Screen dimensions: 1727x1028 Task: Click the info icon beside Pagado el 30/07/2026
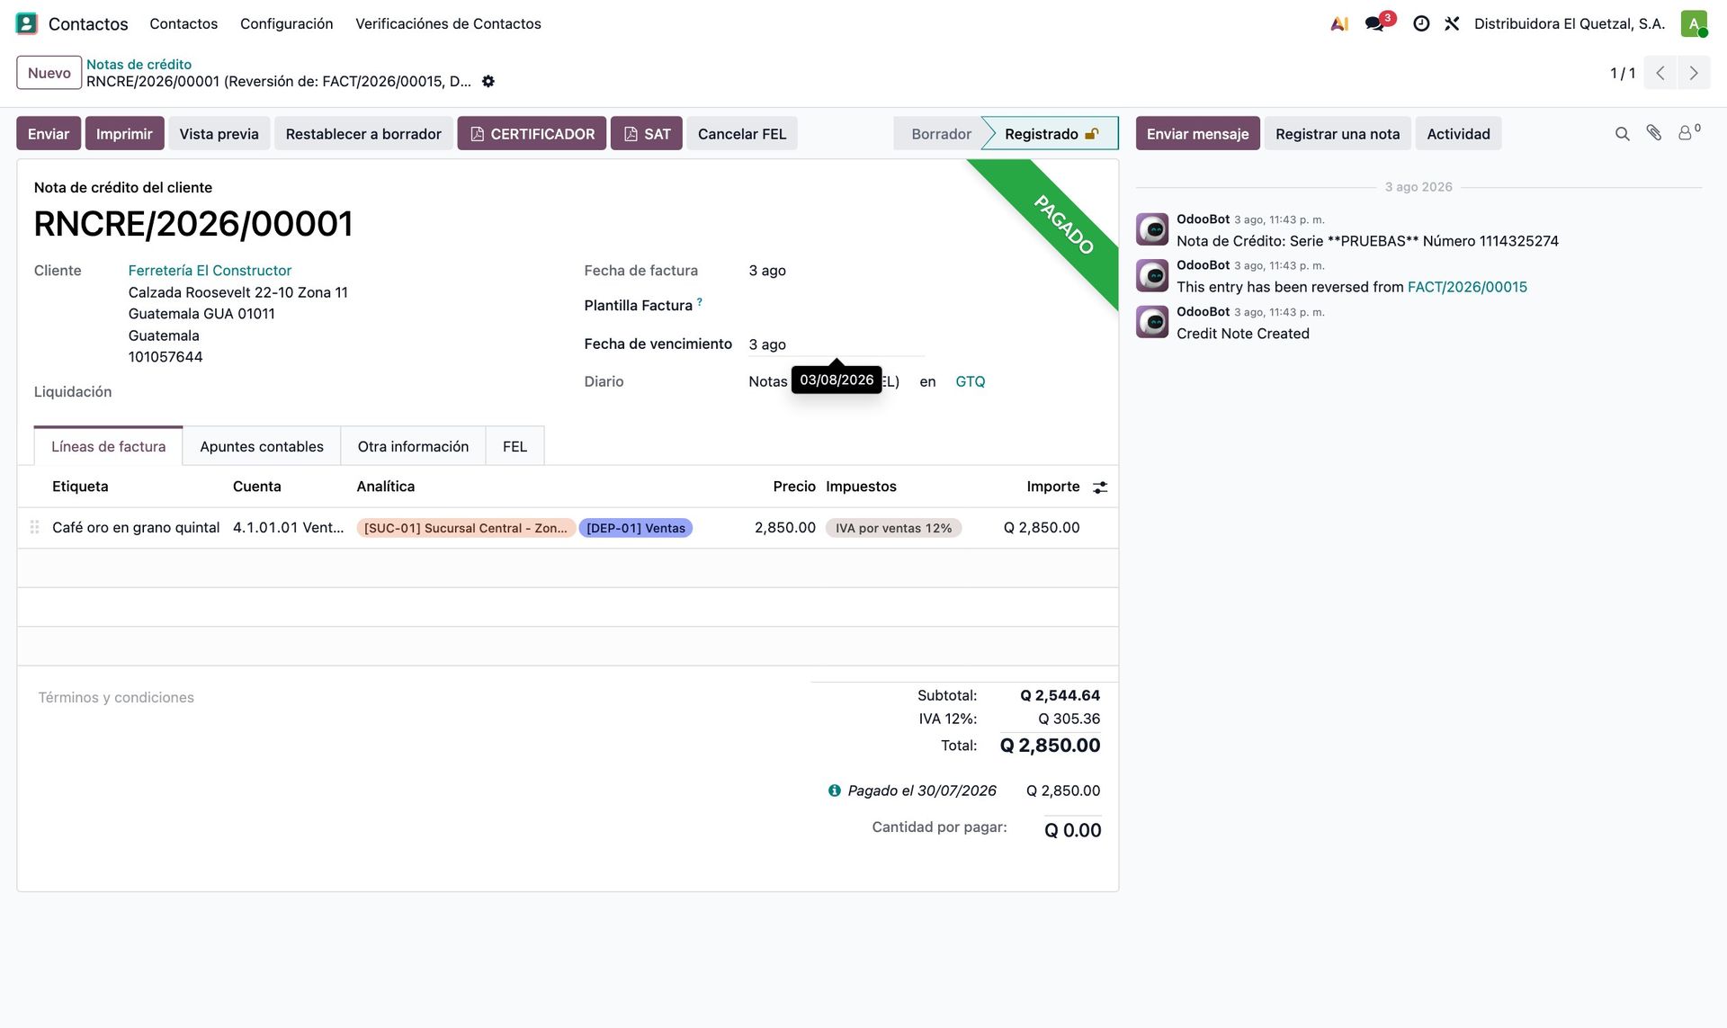(835, 791)
